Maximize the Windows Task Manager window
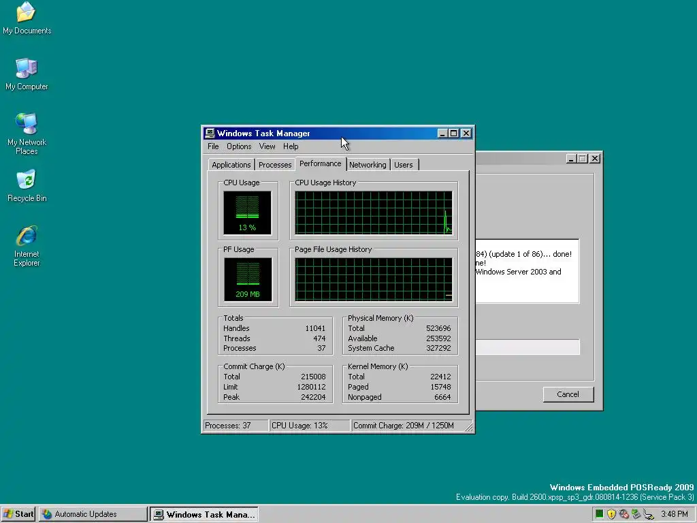697x523 pixels. [454, 133]
